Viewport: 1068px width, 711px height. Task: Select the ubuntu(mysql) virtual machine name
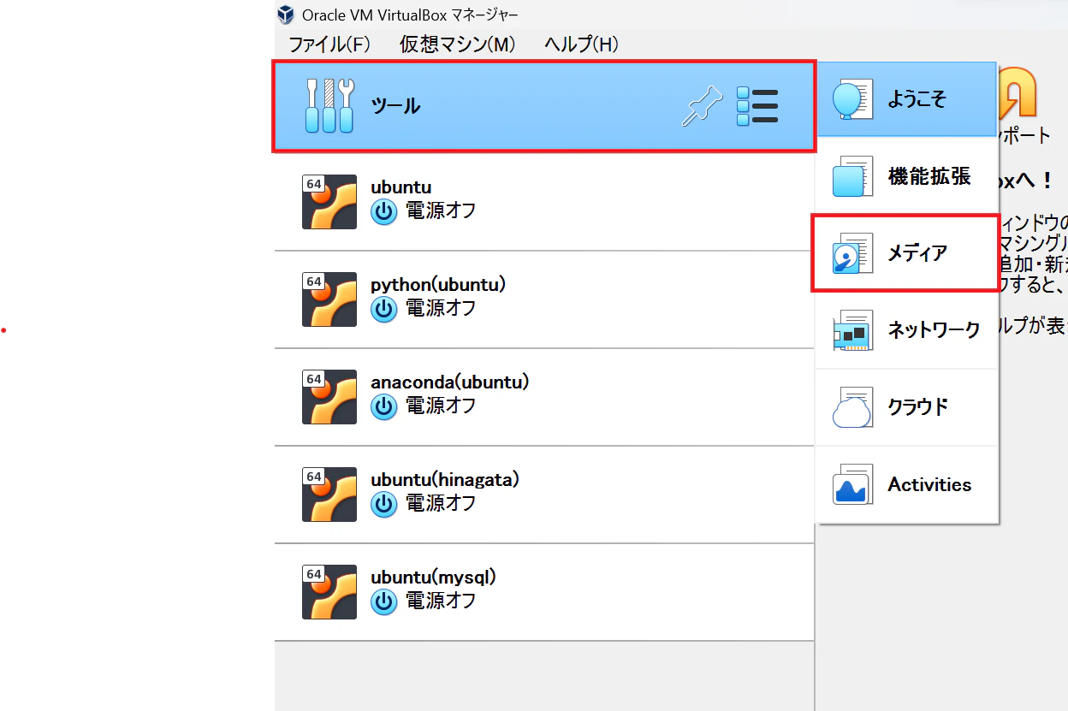click(x=434, y=578)
